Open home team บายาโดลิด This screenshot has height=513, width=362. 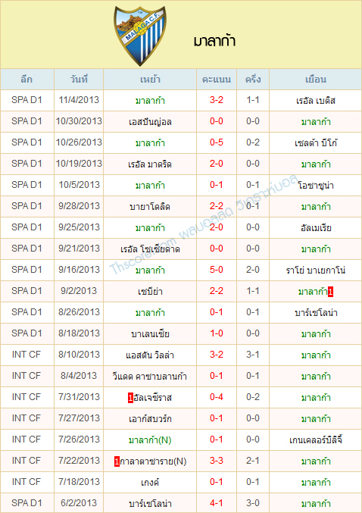(x=150, y=206)
